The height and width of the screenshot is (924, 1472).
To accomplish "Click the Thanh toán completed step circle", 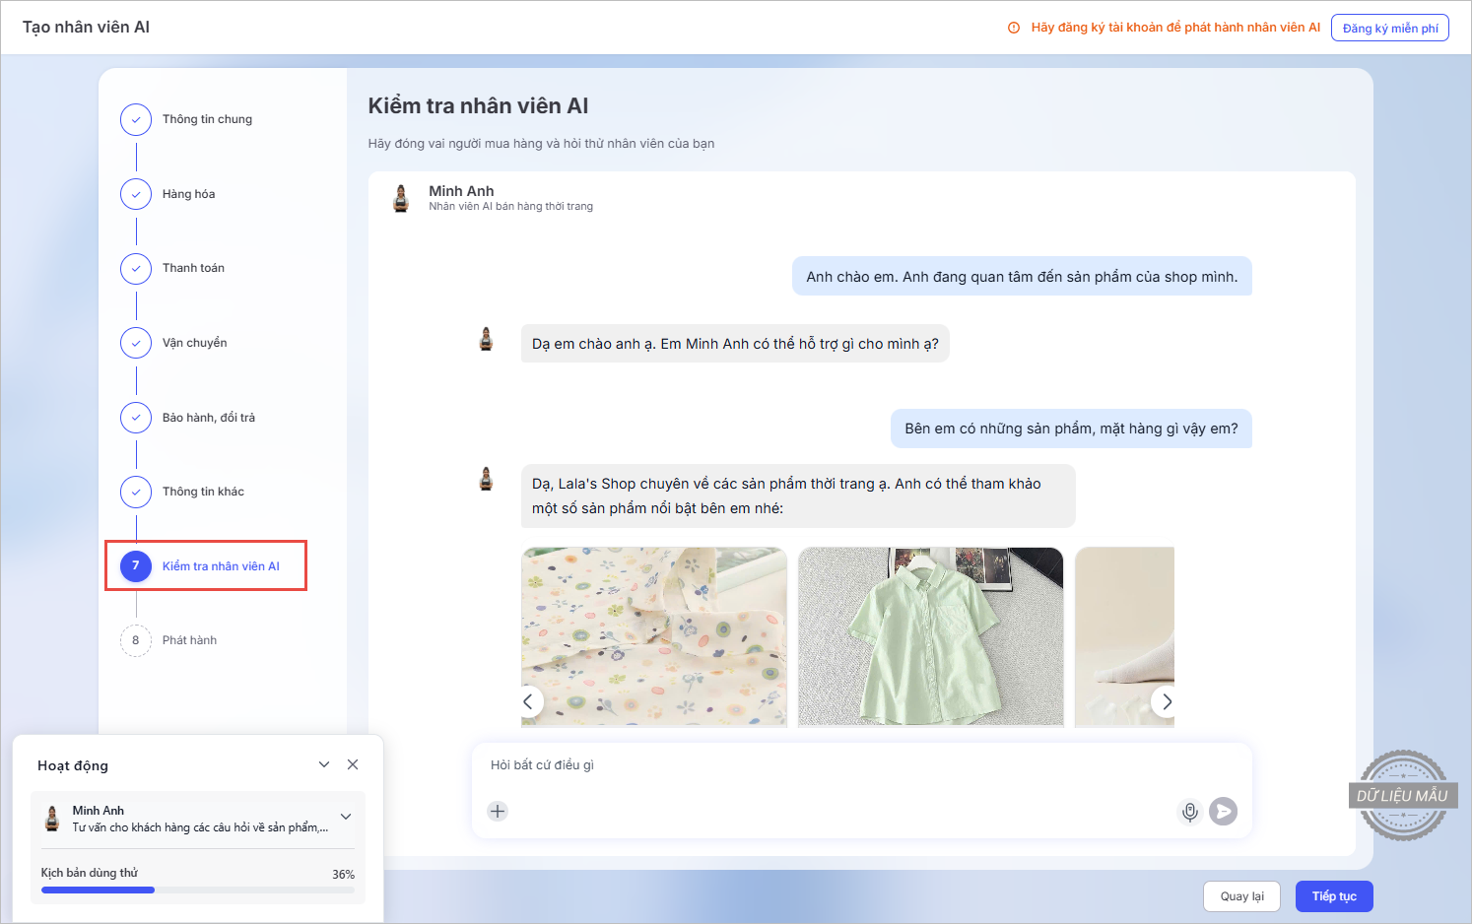I will click(x=136, y=268).
